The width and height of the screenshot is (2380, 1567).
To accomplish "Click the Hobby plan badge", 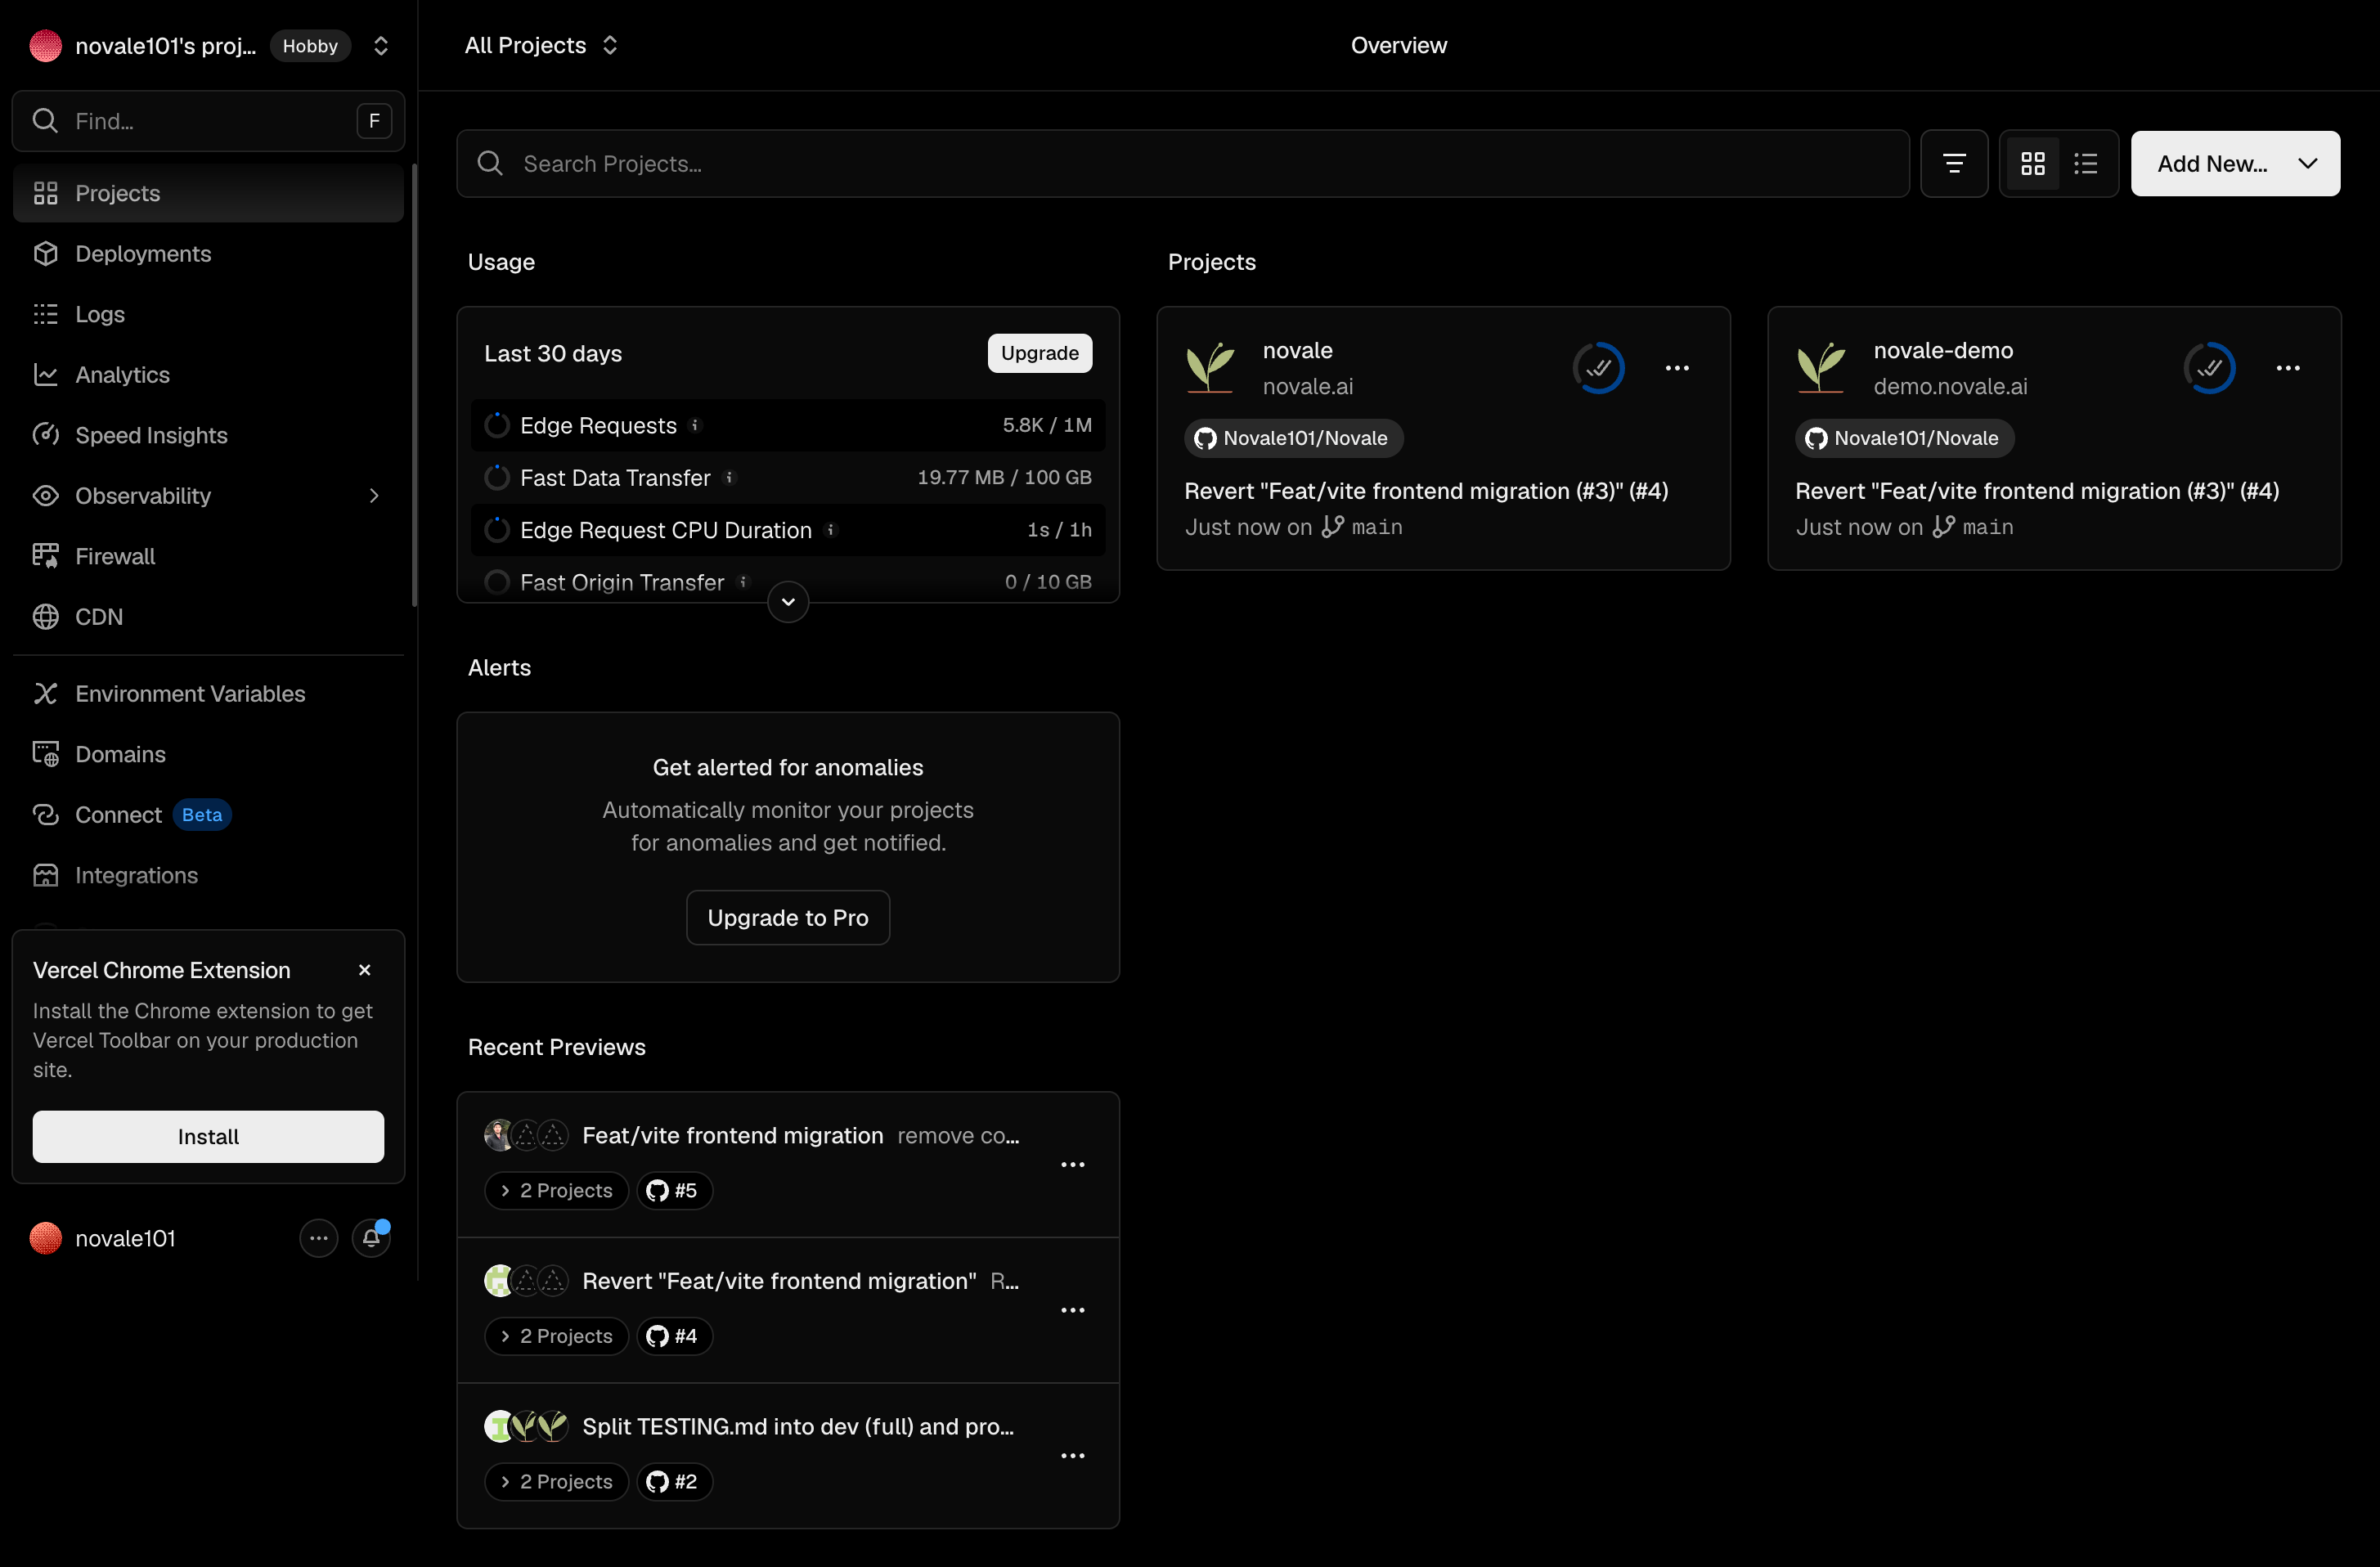I will [x=310, y=46].
